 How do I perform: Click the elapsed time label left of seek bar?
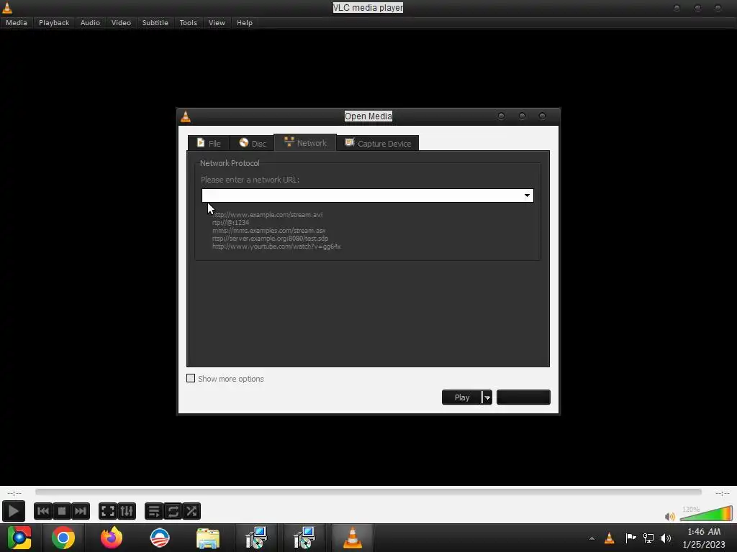pyautogui.click(x=14, y=493)
